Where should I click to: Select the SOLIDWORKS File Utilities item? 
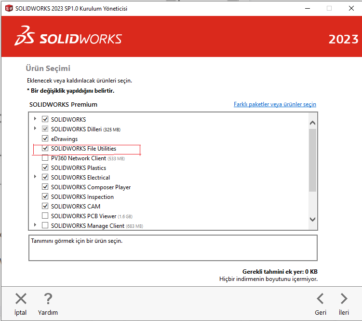(83, 149)
